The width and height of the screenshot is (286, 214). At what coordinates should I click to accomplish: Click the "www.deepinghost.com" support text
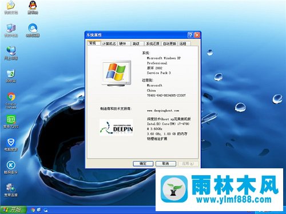click(163, 111)
